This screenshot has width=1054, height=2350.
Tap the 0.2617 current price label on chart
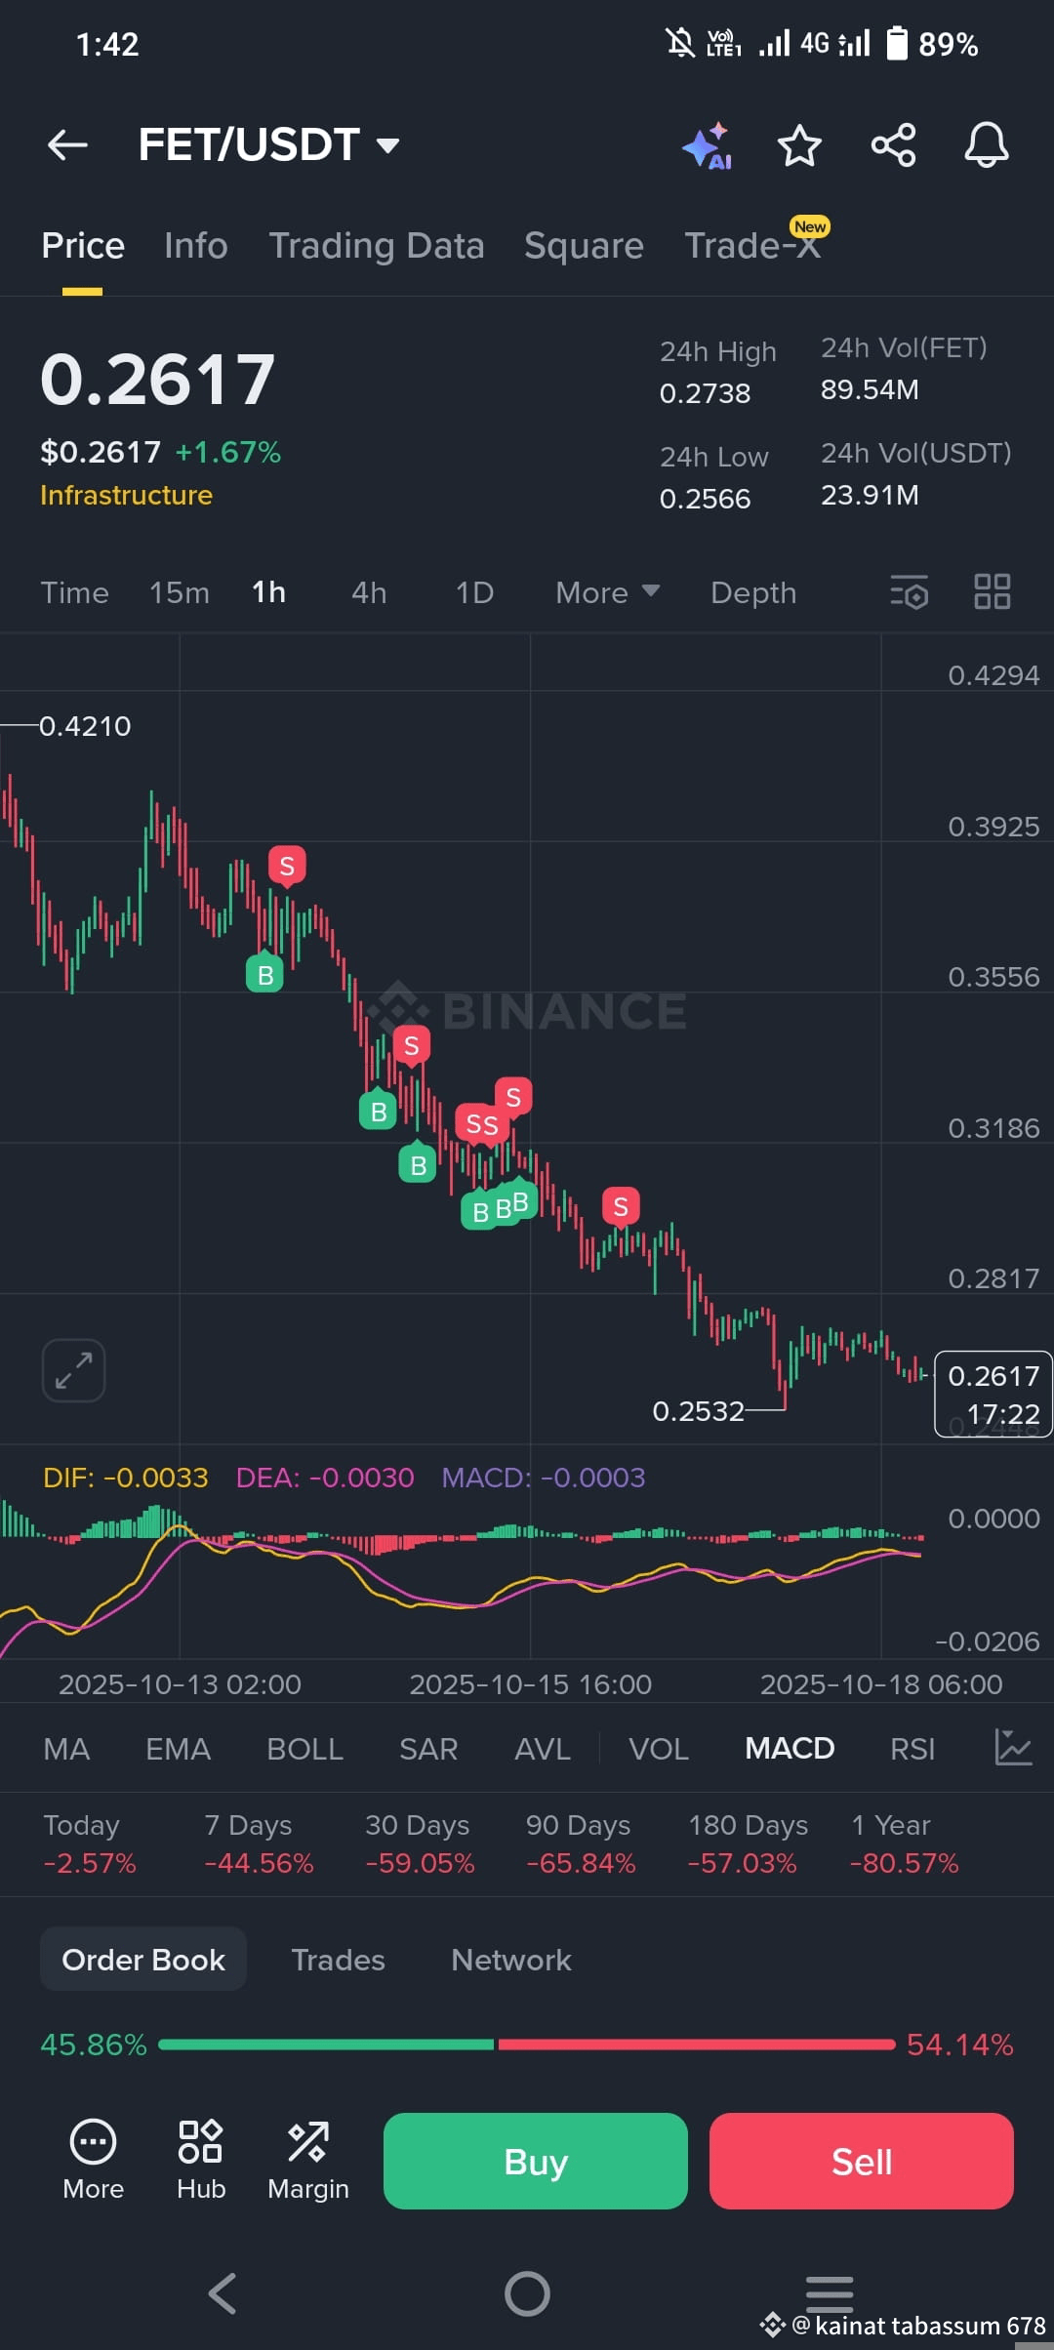point(993,1394)
